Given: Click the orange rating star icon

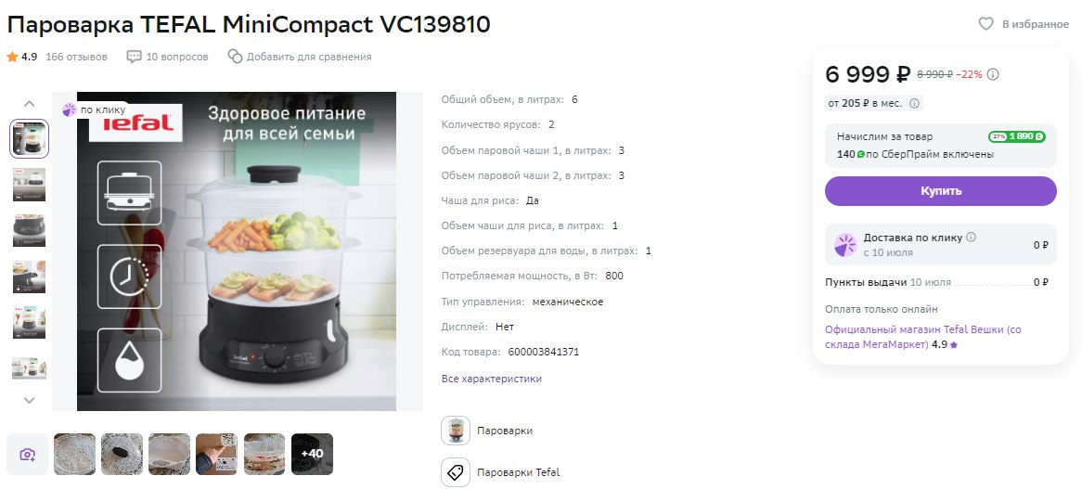Looking at the screenshot, I should point(12,57).
